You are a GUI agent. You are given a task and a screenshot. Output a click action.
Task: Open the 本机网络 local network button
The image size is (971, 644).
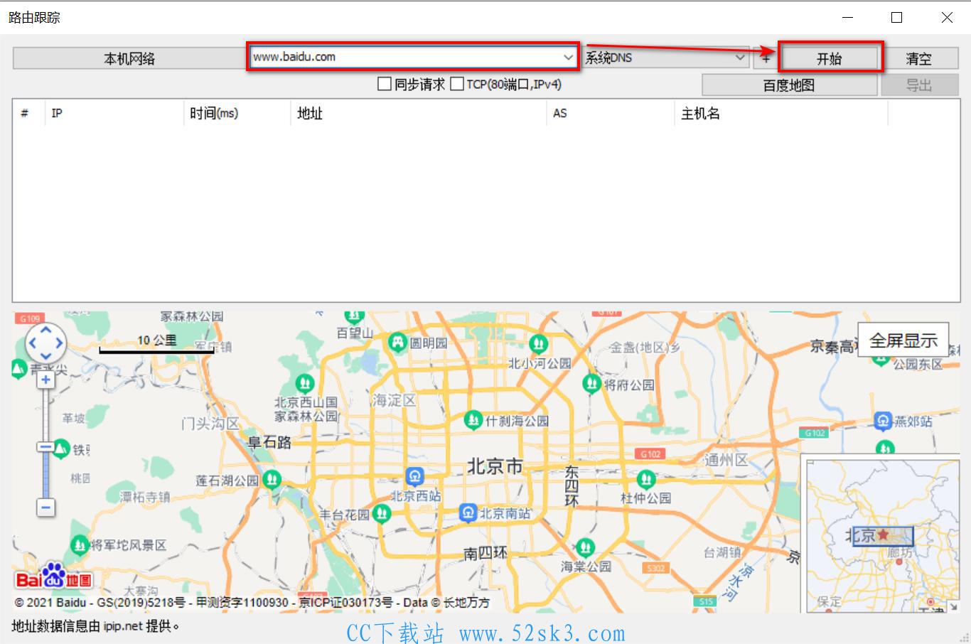coord(129,58)
